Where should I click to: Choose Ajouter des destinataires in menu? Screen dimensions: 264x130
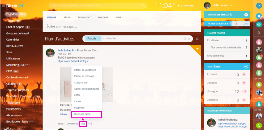click(x=87, y=89)
